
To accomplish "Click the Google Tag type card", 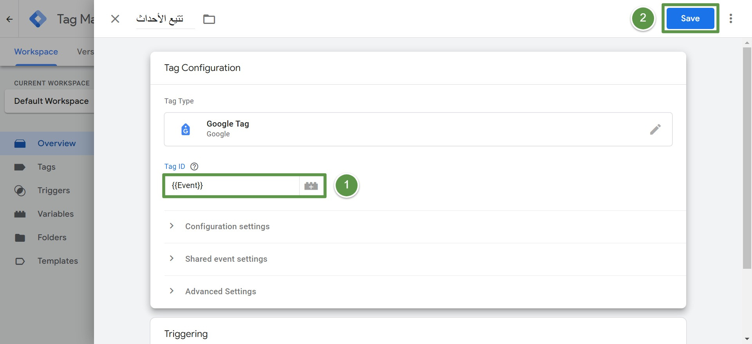I will 418,129.
